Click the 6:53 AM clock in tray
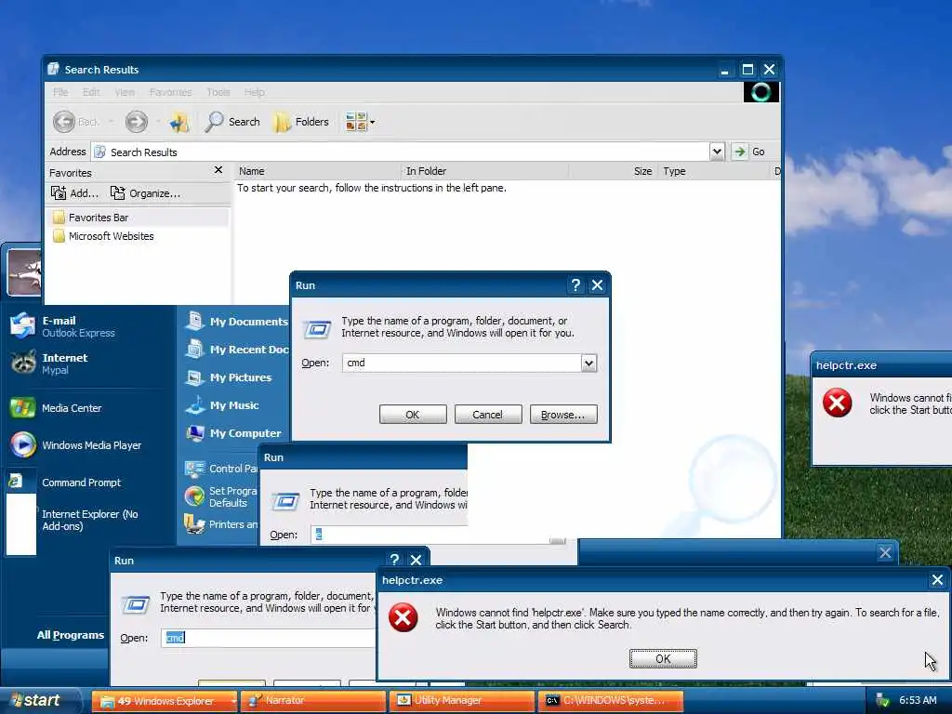952x714 pixels. (918, 701)
